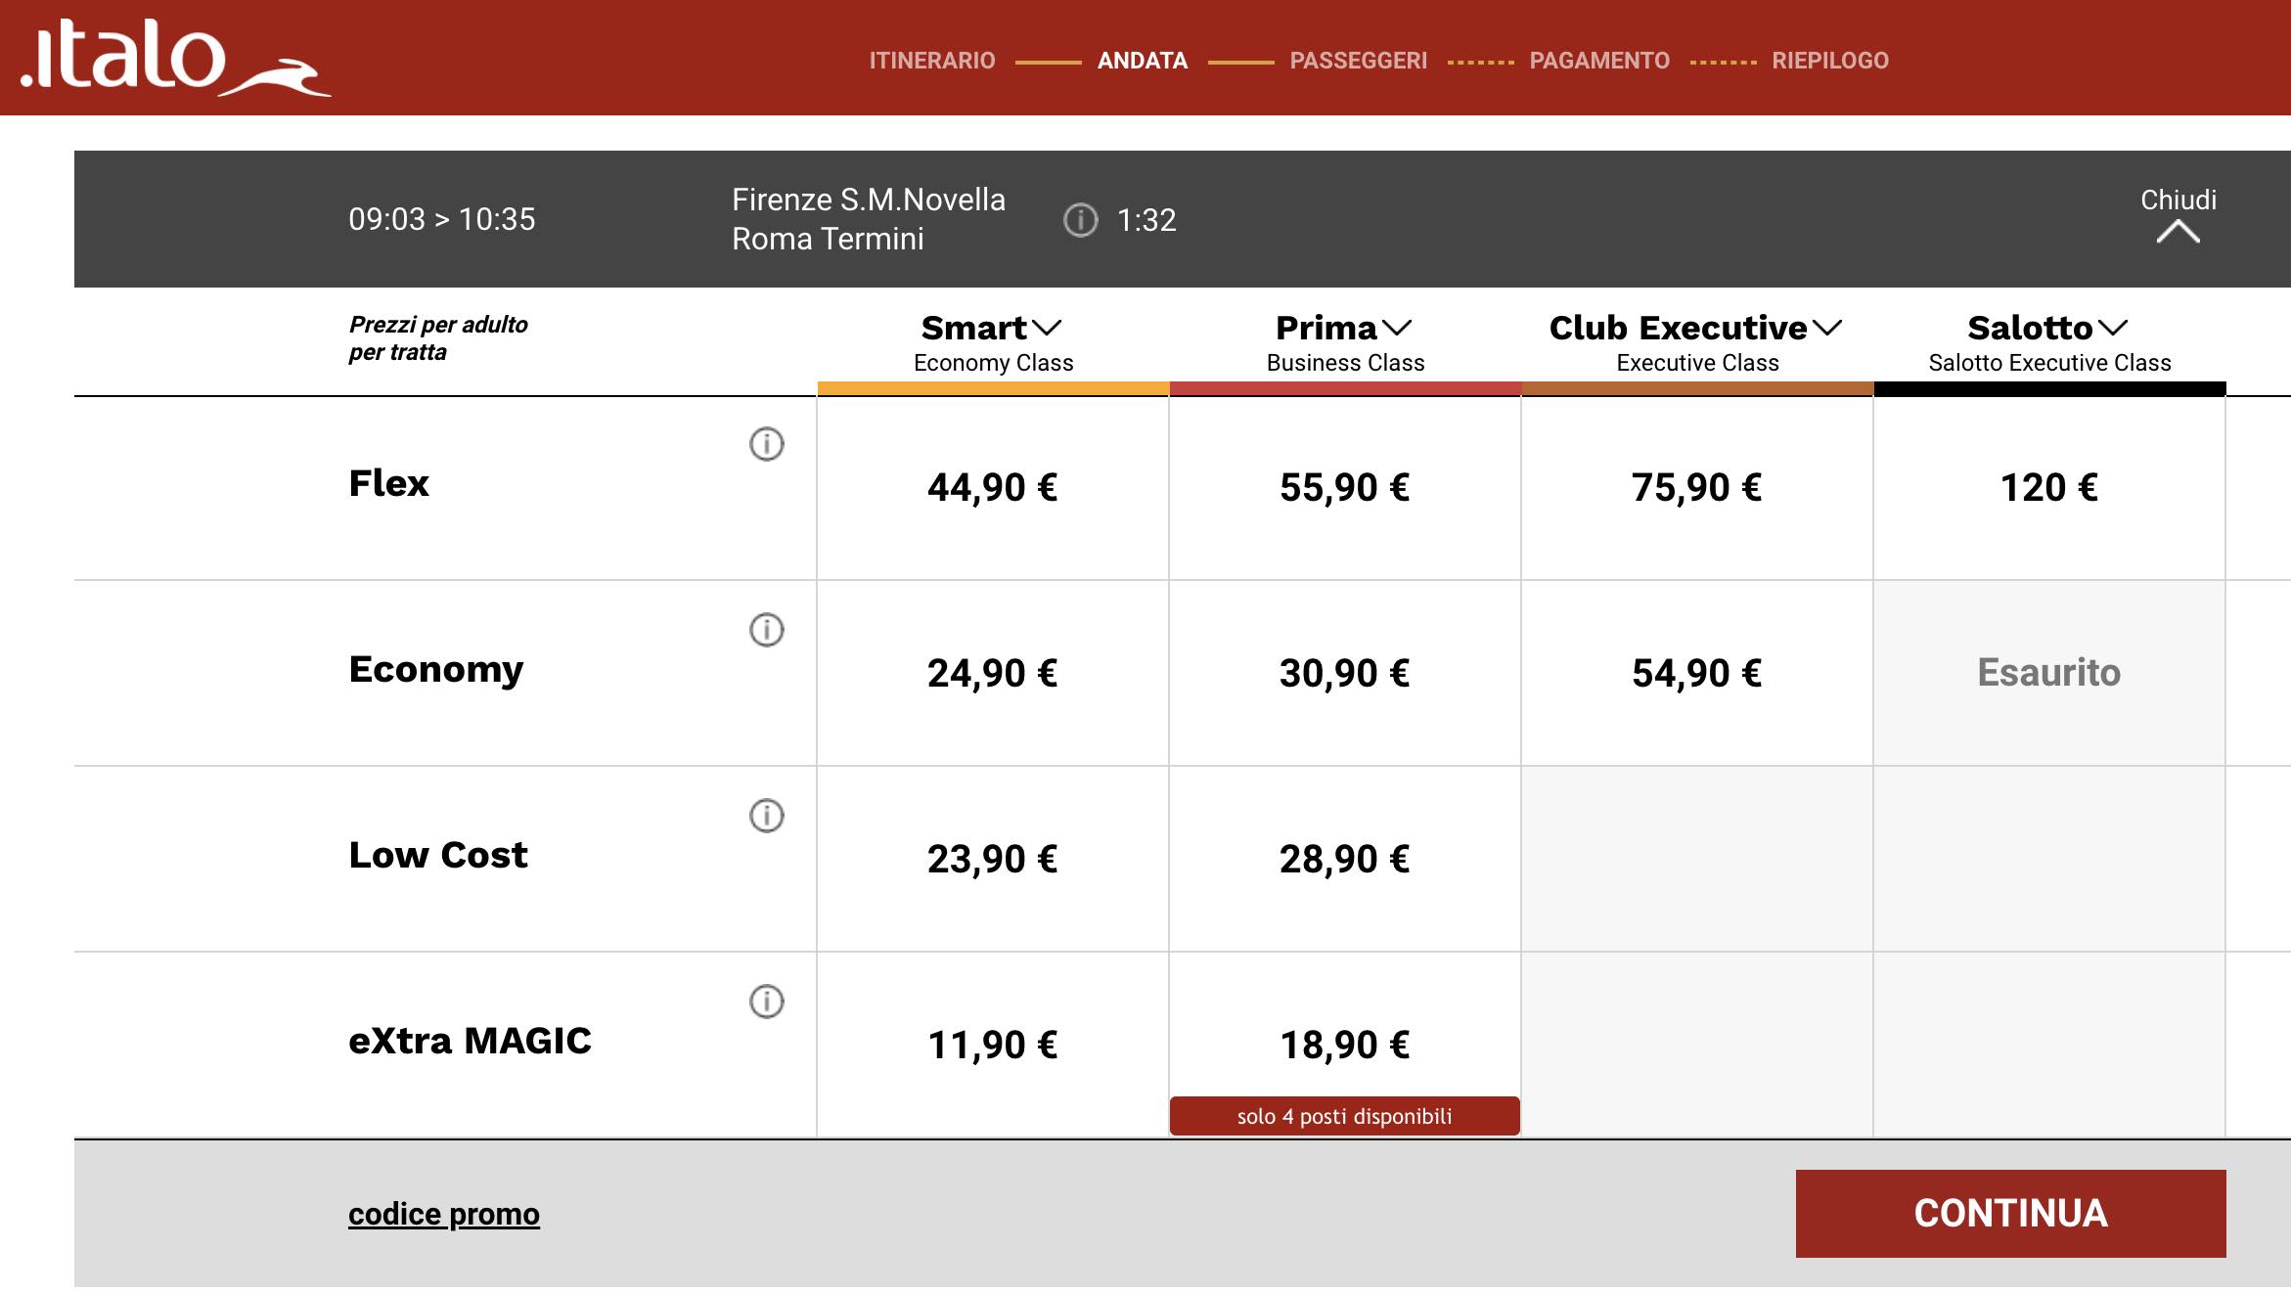
Task: Choose eXtra MAGIC Smart fare 11,90 €
Action: [x=992, y=1045]
